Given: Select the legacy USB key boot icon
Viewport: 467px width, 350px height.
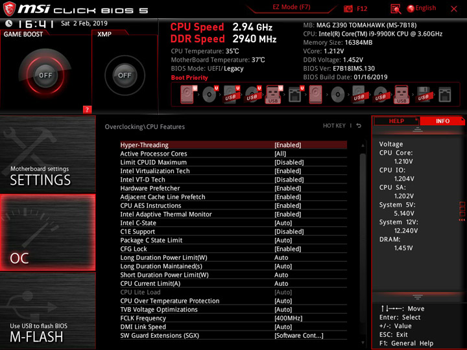Looking at the screenshot, I should coord(401,95).
